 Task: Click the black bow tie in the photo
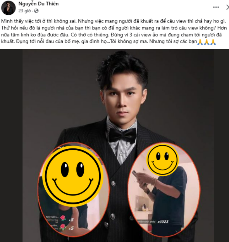coord(122,135)
